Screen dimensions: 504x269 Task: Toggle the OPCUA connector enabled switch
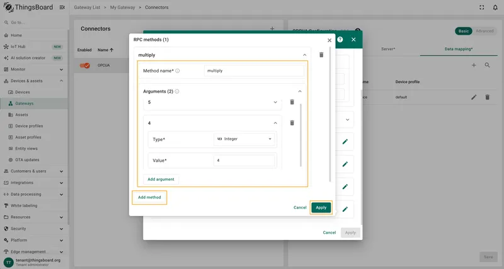[x=85, y=66]
